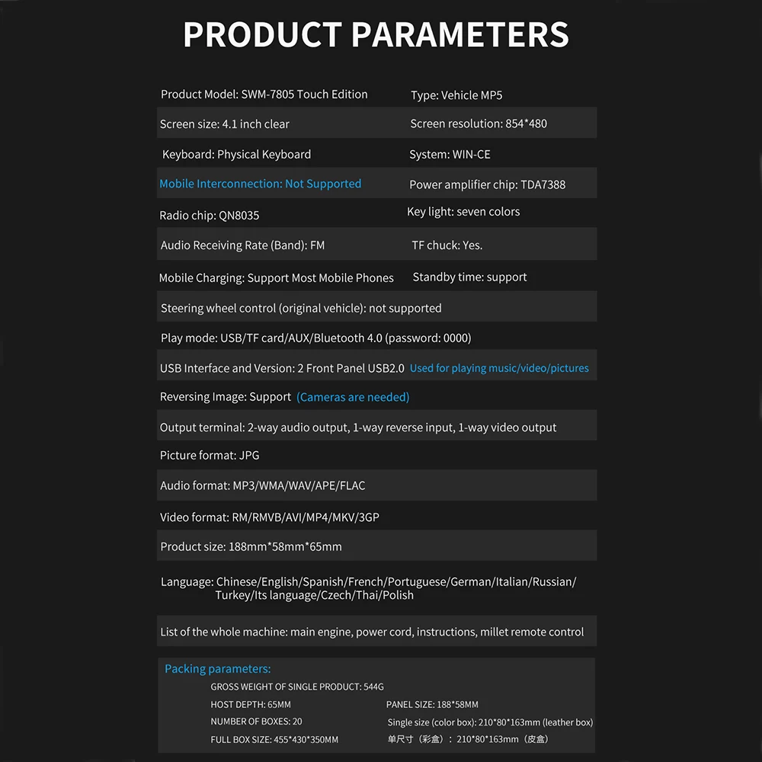
Task: Click the blue Mobile Interconnection: Not Supported text
Action: pos(261,184)
